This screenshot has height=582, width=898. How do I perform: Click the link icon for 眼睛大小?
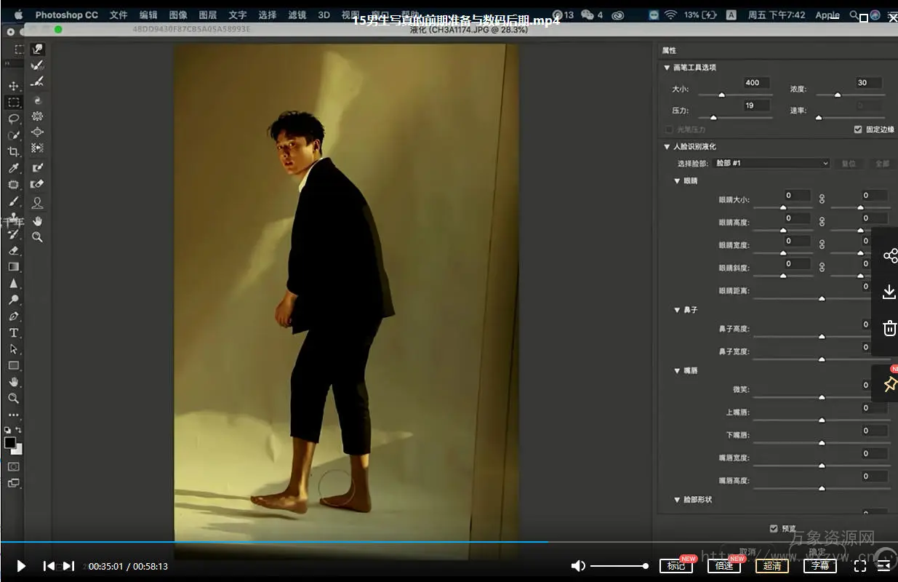coord(822,199)
